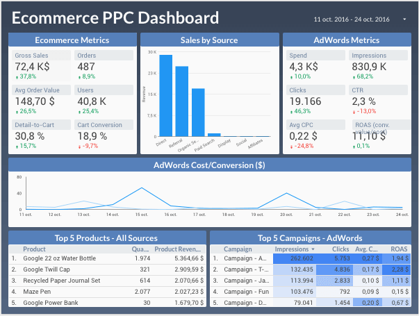Click the 5.753 clicks cell
Image resolution: width=419 pixels, height=316 pixels.
pyautogui.click(x=334, y=258)
